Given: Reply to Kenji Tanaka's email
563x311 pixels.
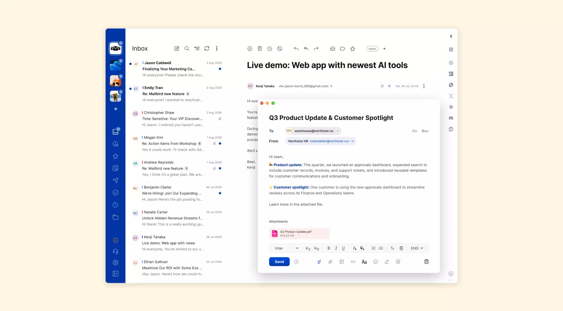Looking at the screenshot, I should [x=296, y=49].
